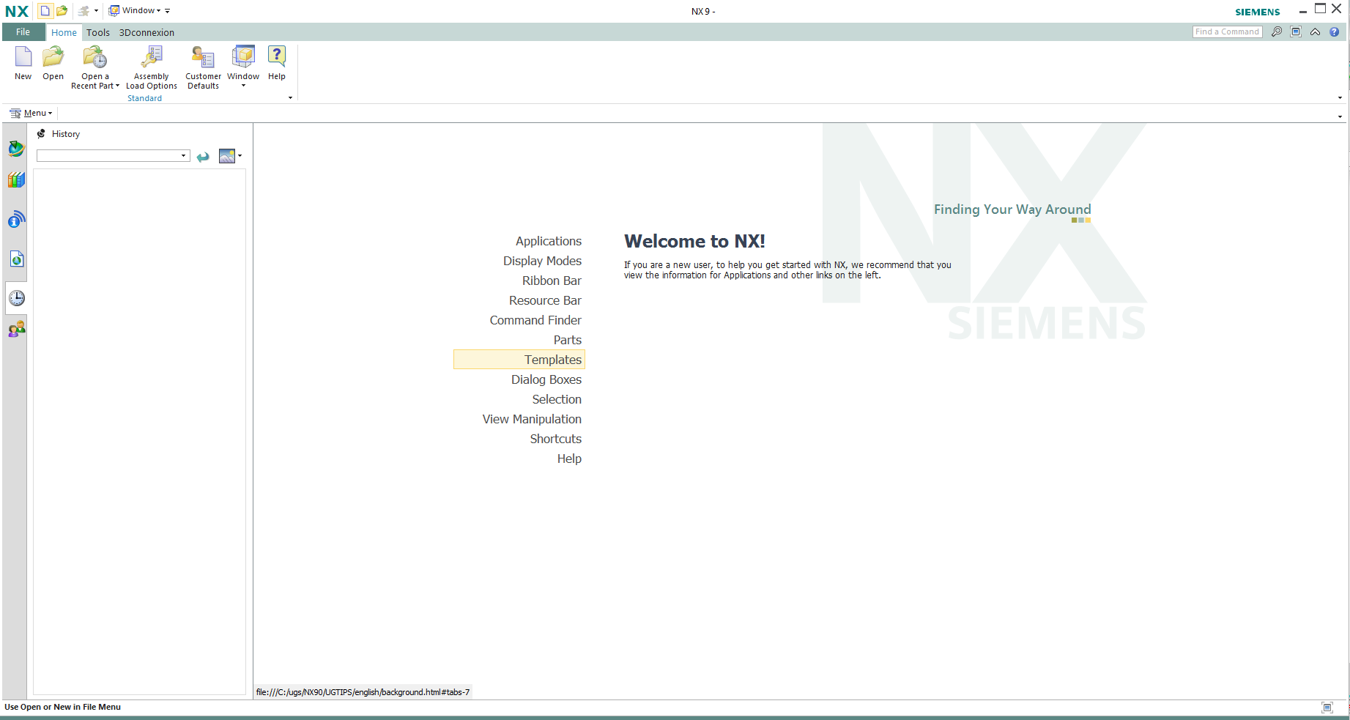Open the Resource Bar link
Image resolution: width=1350 pixels, height=720 pixels.
tap(545, 300)
